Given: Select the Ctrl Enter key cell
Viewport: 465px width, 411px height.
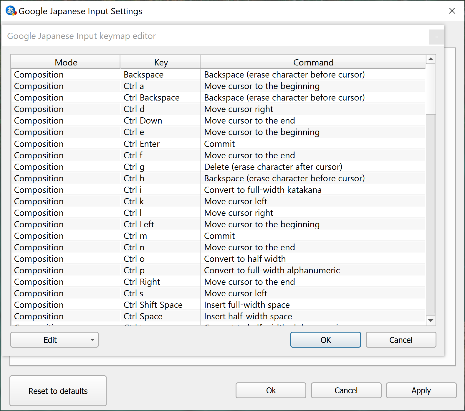Looking at the screenshot, I should tap(160, 144).
